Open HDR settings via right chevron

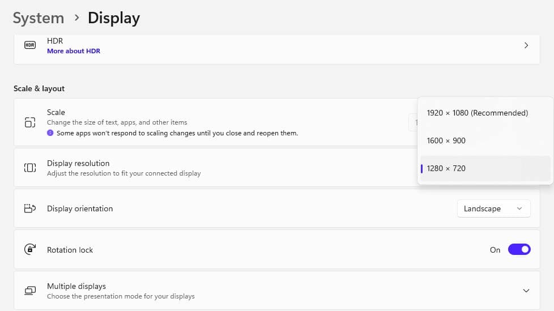pyautogui.click(x=526, y=45)
